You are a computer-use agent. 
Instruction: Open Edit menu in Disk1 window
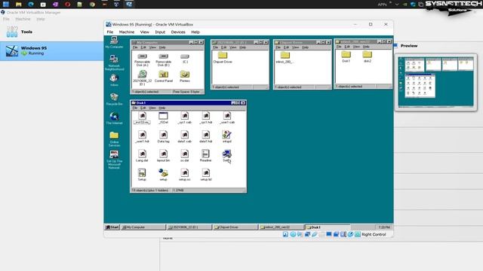(143, 108)
